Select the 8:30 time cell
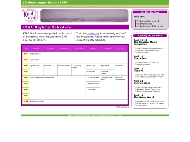190x142 pixels. click(26, 84)
